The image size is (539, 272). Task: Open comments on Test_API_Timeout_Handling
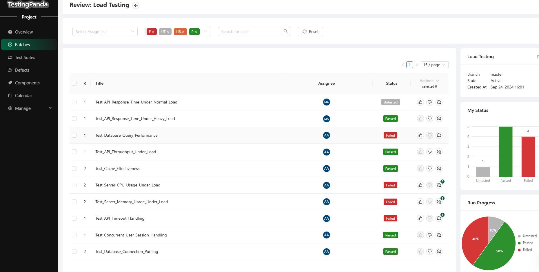coord(439,218)
